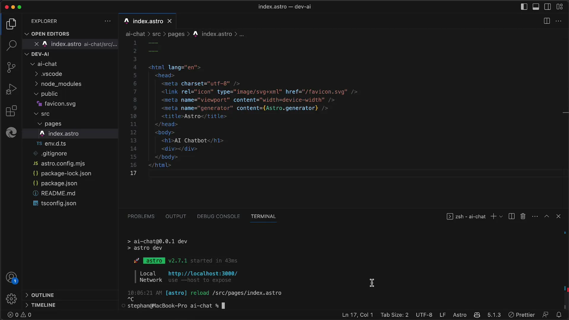Create a new terminal with plus icon
This screenshot has height=320, width=569.
[x=493, y=216]
